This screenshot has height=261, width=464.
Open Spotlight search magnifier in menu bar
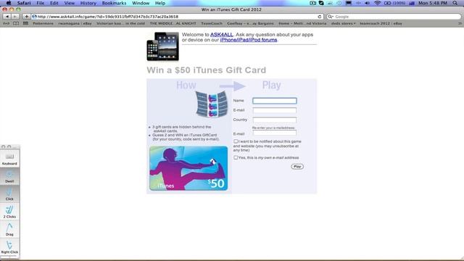(455, 3)
